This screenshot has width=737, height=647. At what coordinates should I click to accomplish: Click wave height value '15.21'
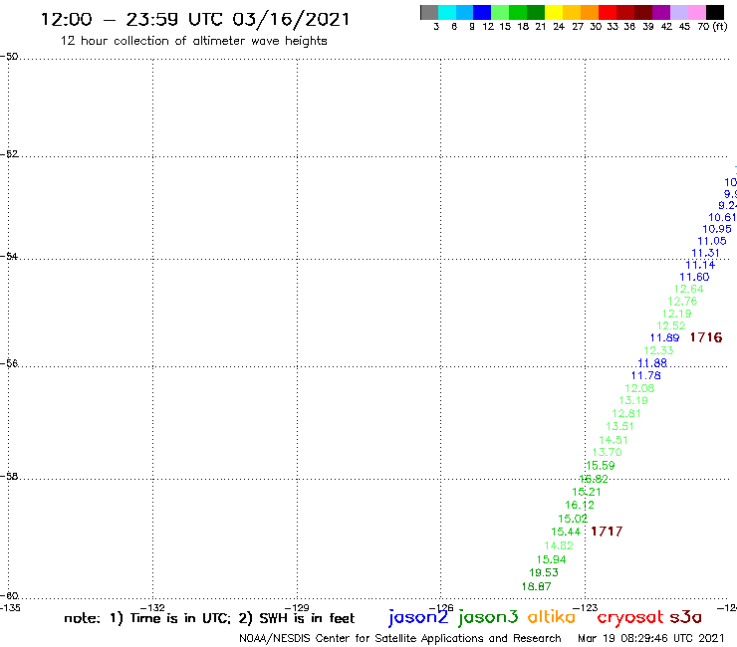[x=587, y=492]
